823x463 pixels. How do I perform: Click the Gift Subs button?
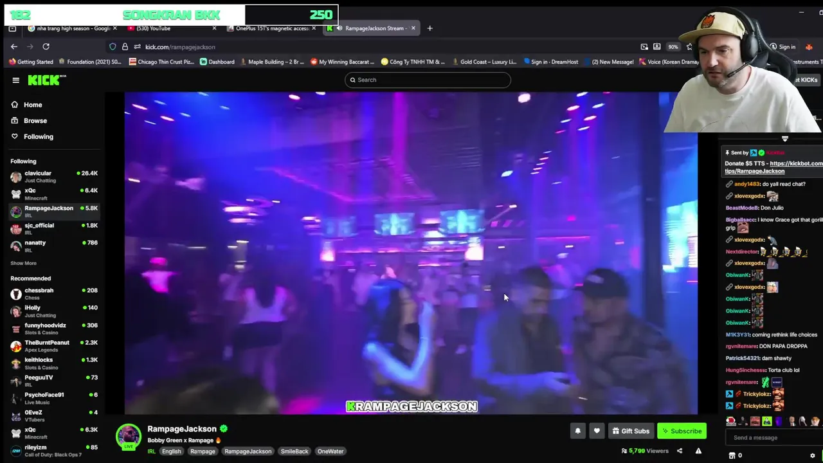pos(631,431)
